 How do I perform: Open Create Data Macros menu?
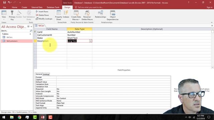(x=76, y=15)
